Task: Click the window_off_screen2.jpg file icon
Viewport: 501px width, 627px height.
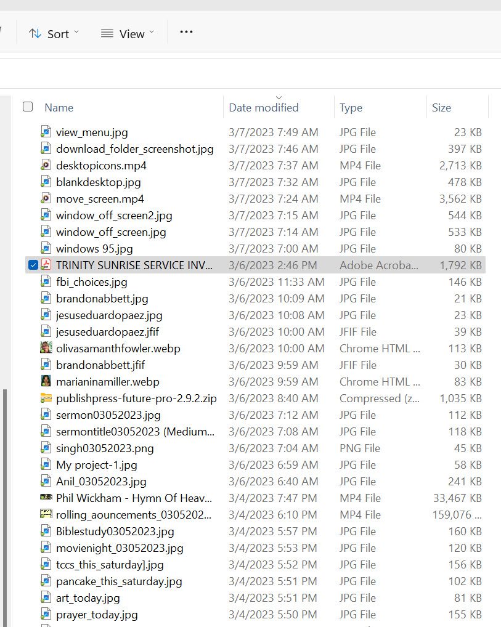Action: (46, 215)
